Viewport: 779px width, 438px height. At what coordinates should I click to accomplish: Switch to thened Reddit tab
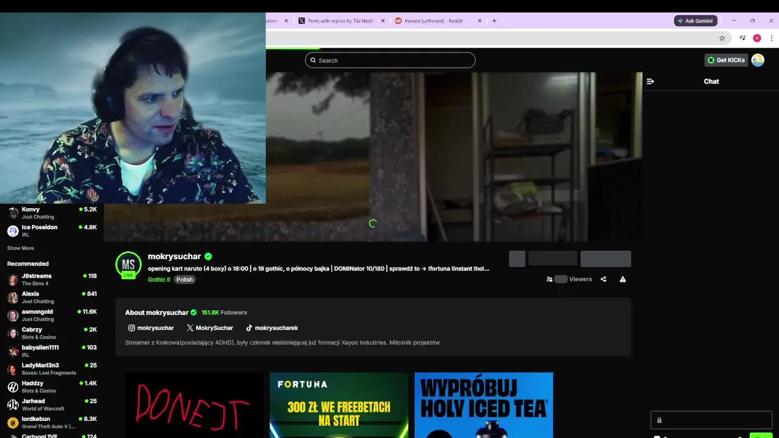433,21
